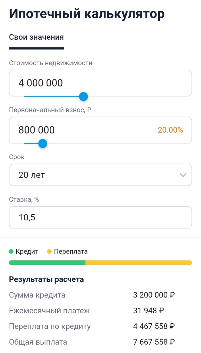The height and width of the screenshot is (353, 201).
Task: Click the "Результаты расчета" section heading
Action: [47, 279]
